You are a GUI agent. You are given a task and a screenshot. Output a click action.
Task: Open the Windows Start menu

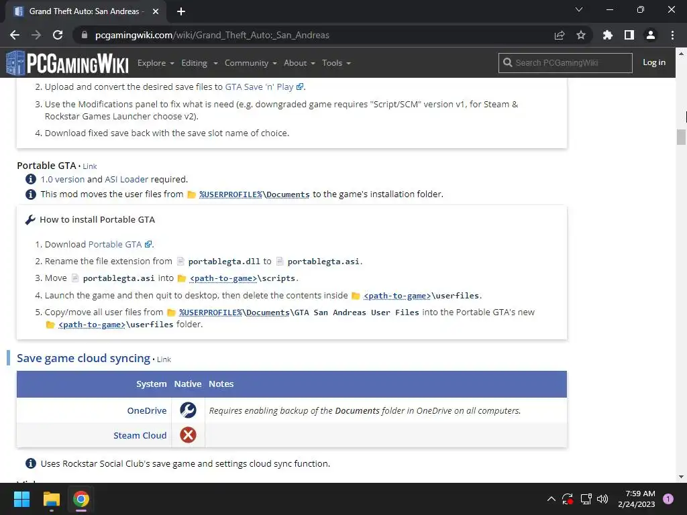tap(21, 499)
